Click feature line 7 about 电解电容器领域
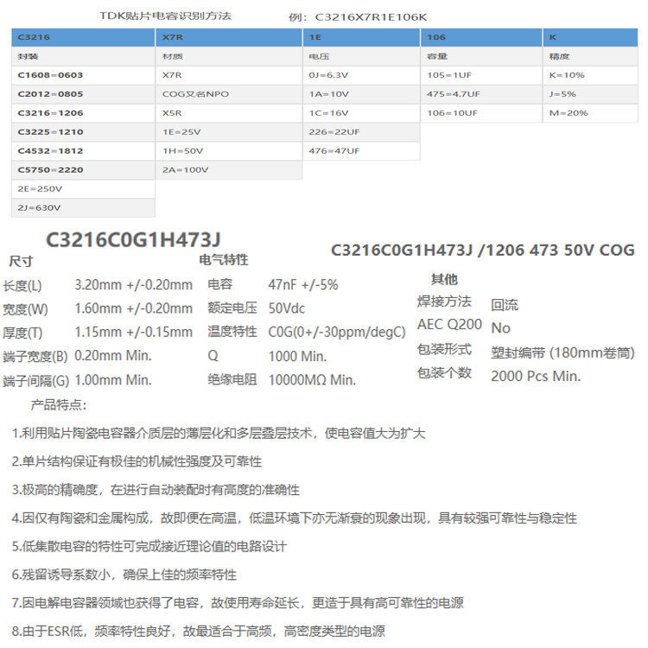The image size is (648, 648). [x=238, y=602]
